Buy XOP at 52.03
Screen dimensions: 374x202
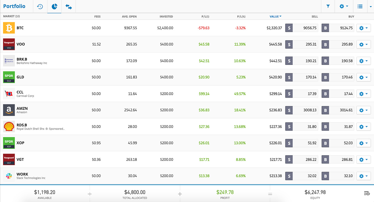tap(338, 143)
